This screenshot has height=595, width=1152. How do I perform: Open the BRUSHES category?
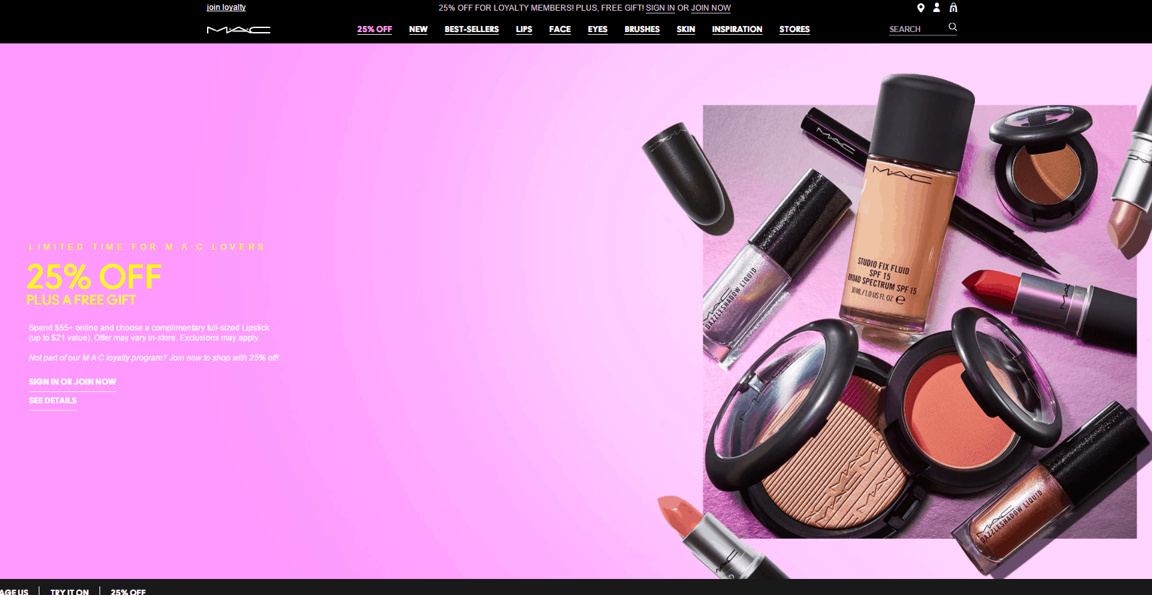pyautogui.click(x=642, y=29)
